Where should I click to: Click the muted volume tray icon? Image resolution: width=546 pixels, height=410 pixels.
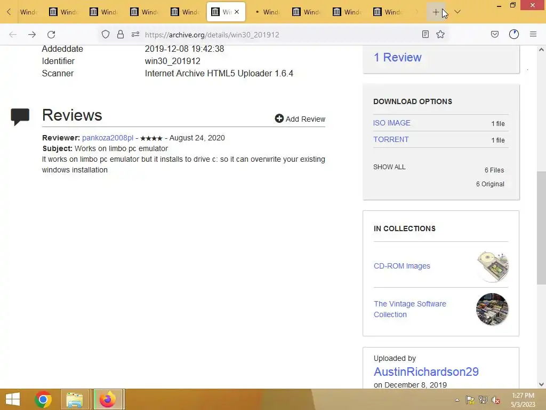click(496, 400)
